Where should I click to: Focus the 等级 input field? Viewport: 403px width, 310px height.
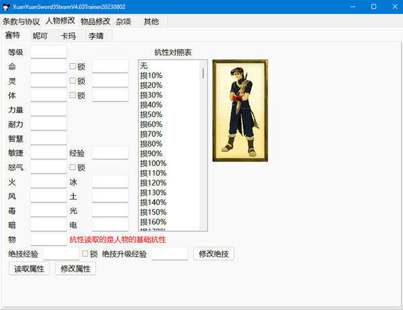pos(48,52)
